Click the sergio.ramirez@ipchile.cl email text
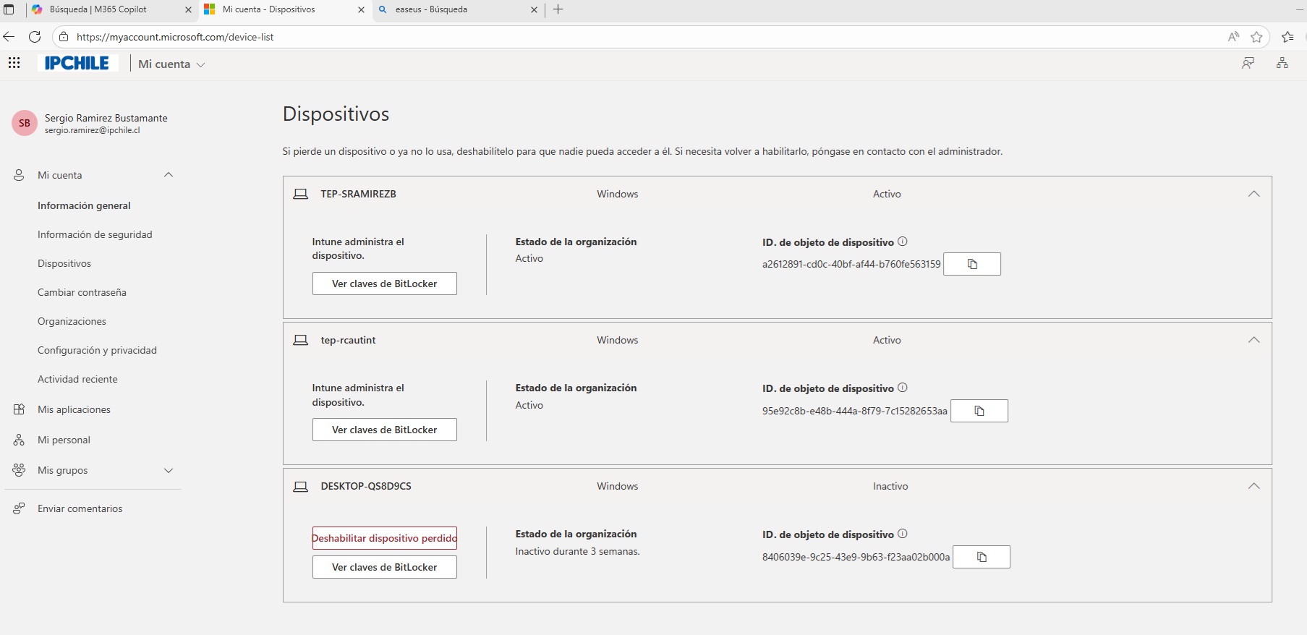The image size is (1307, 635). [92, 130]
